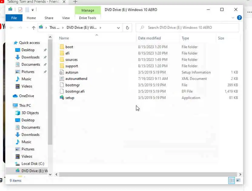Open pinned Pictures under Quick access
This screenshot has height=191, width=252.
tap(28, 72)
